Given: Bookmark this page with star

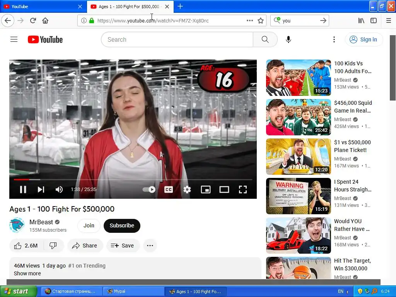Looking at the screenshot, I should pos(261,21).
